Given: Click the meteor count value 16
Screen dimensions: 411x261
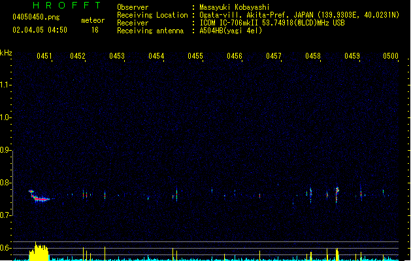Looking at the screenshot, I should coord(95,30).
